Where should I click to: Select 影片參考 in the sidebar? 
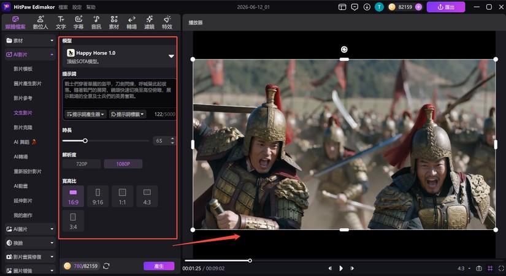[x=23, y=98]
